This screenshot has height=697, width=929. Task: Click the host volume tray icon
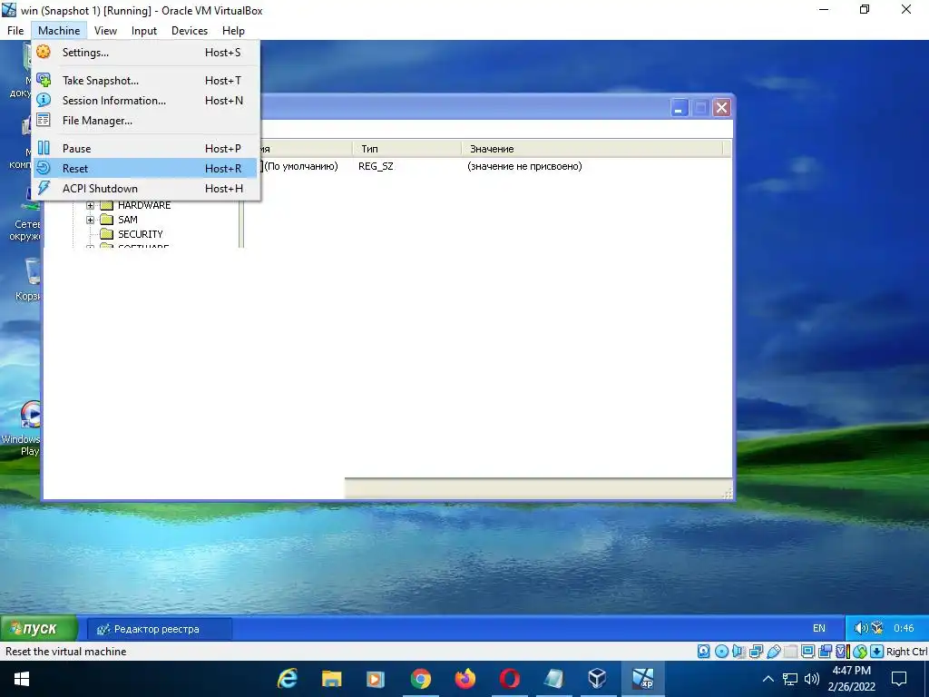(812, 679)
